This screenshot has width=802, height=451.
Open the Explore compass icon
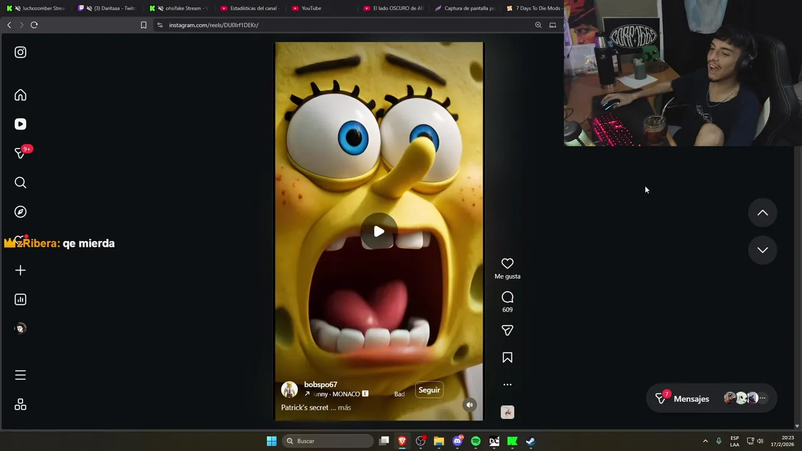click(x=21, y=212)
